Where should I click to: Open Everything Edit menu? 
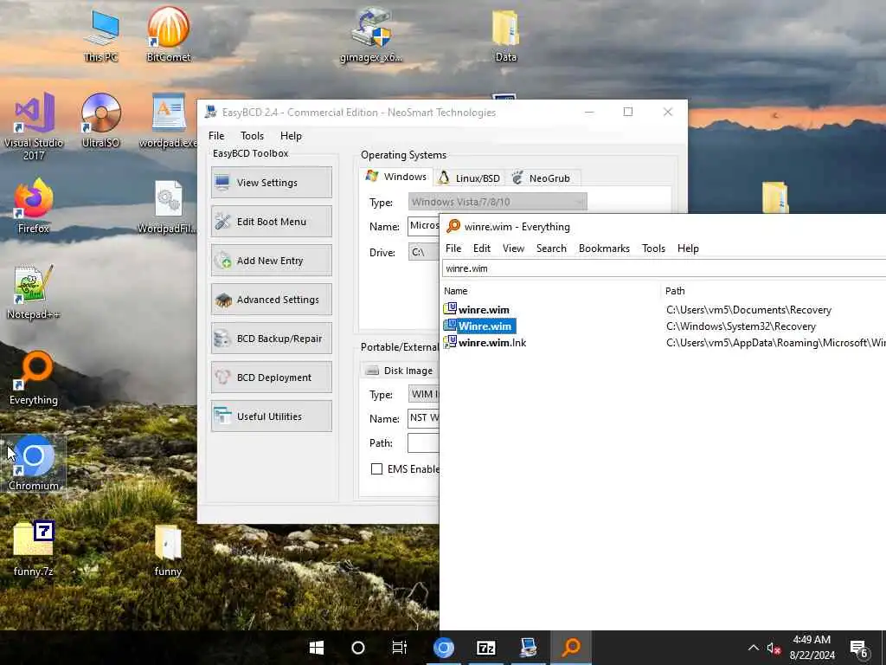(x=481, y=249)
